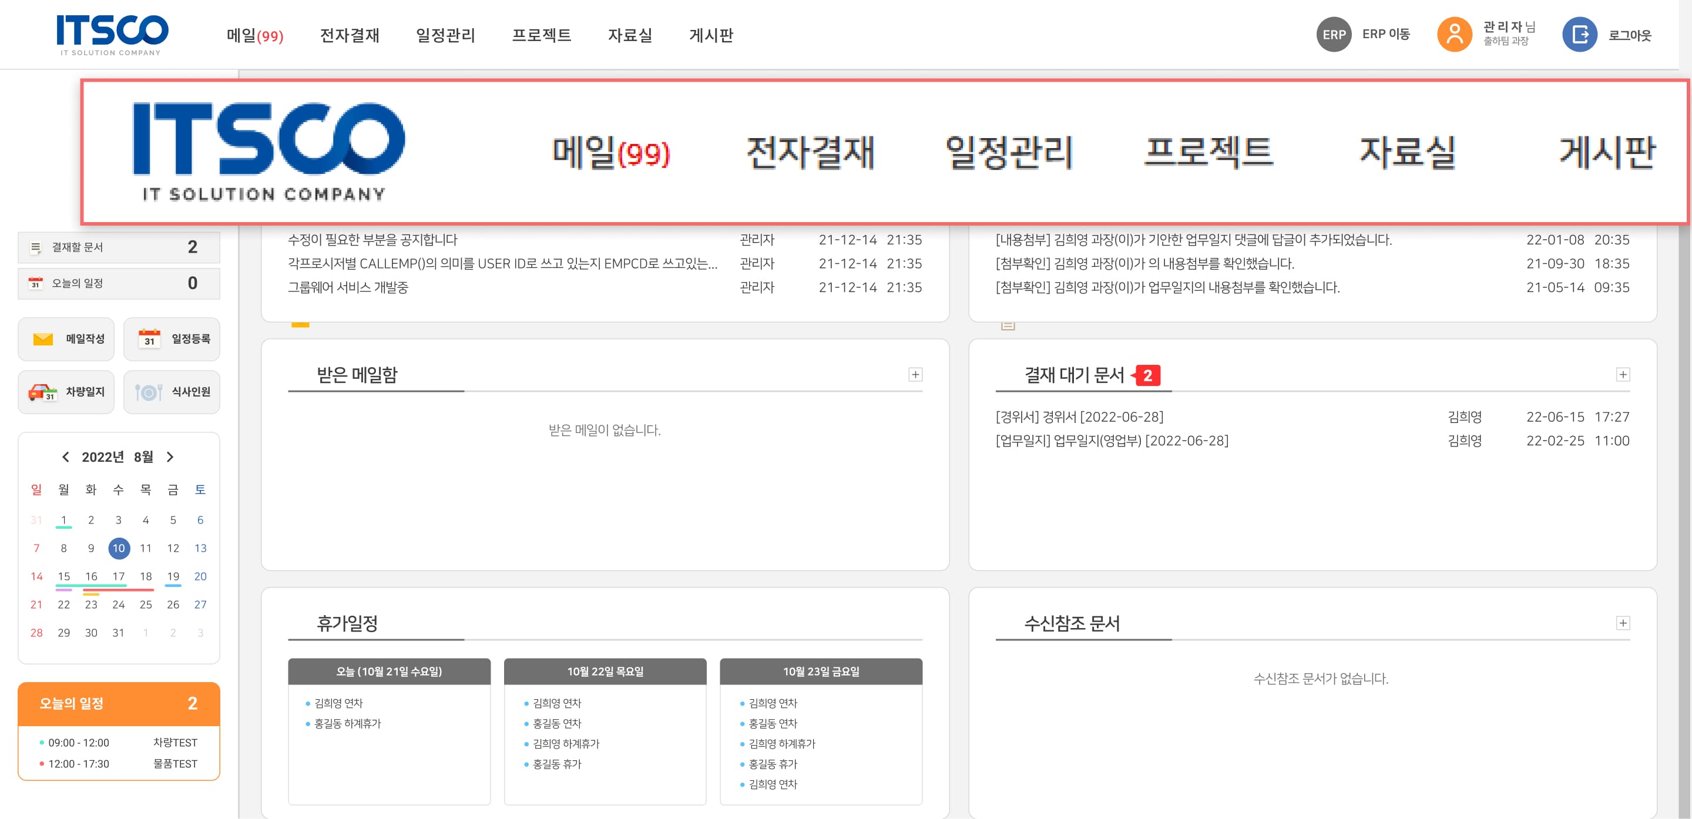1692x819 pixels.
Task: Click the '10월 22일 목요일' vacation header
Action: pos(606,671)
